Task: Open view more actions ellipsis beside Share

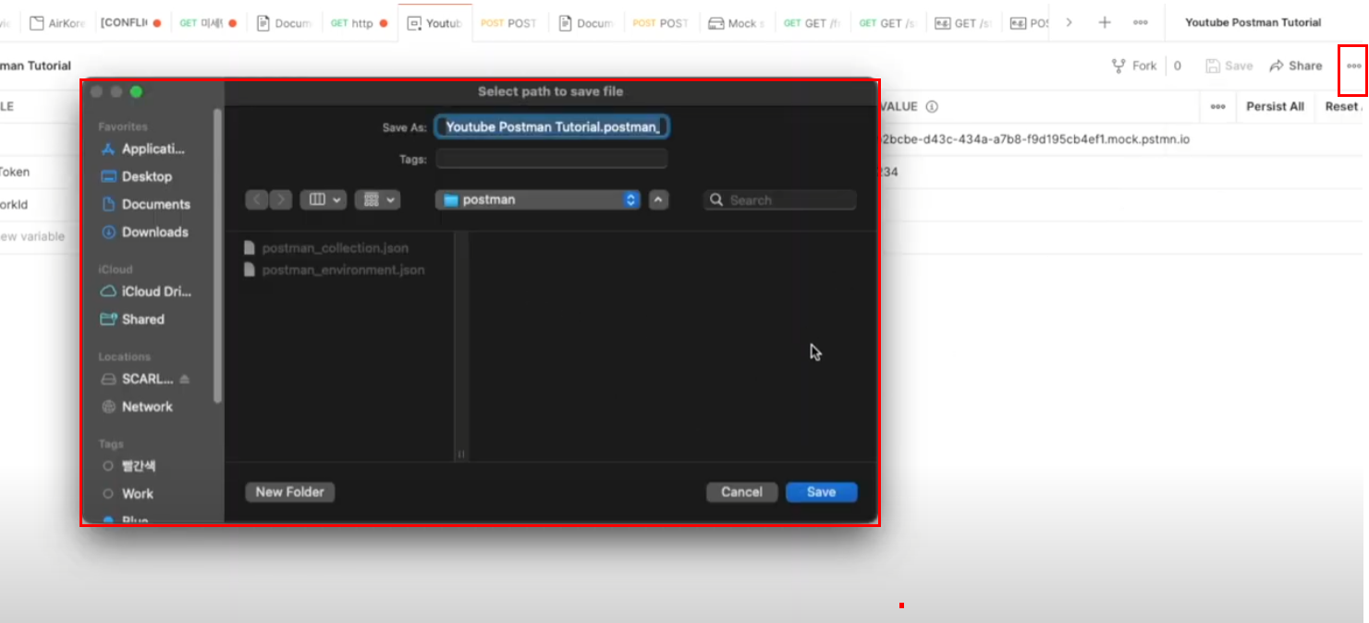Action: pos(1353,66)
